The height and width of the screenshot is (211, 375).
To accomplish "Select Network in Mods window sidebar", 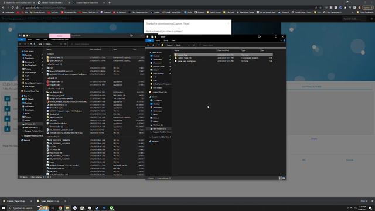I will pos(155,141).
